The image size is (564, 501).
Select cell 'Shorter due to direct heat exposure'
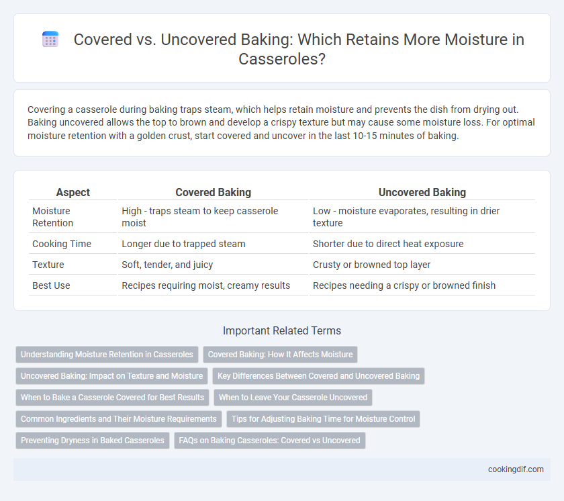pos(422,244)
